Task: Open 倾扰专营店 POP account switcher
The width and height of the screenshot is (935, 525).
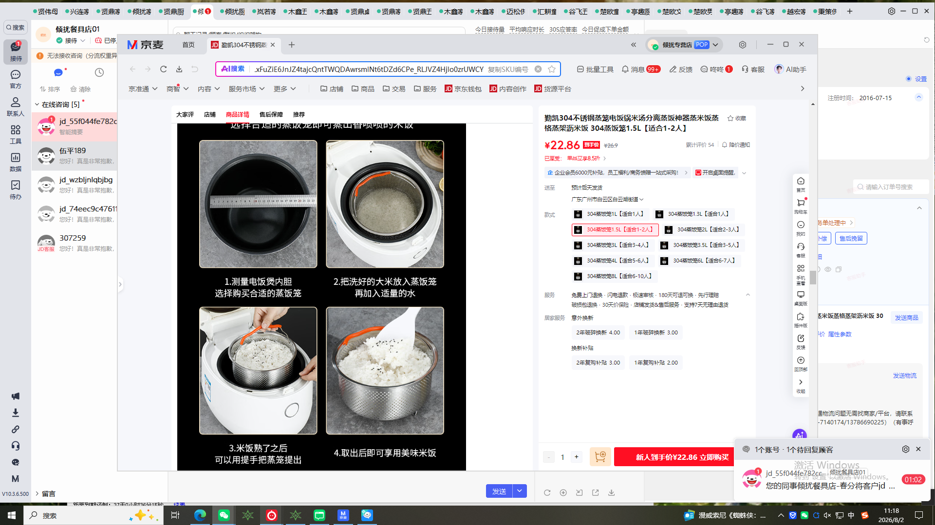Action: 684,45
